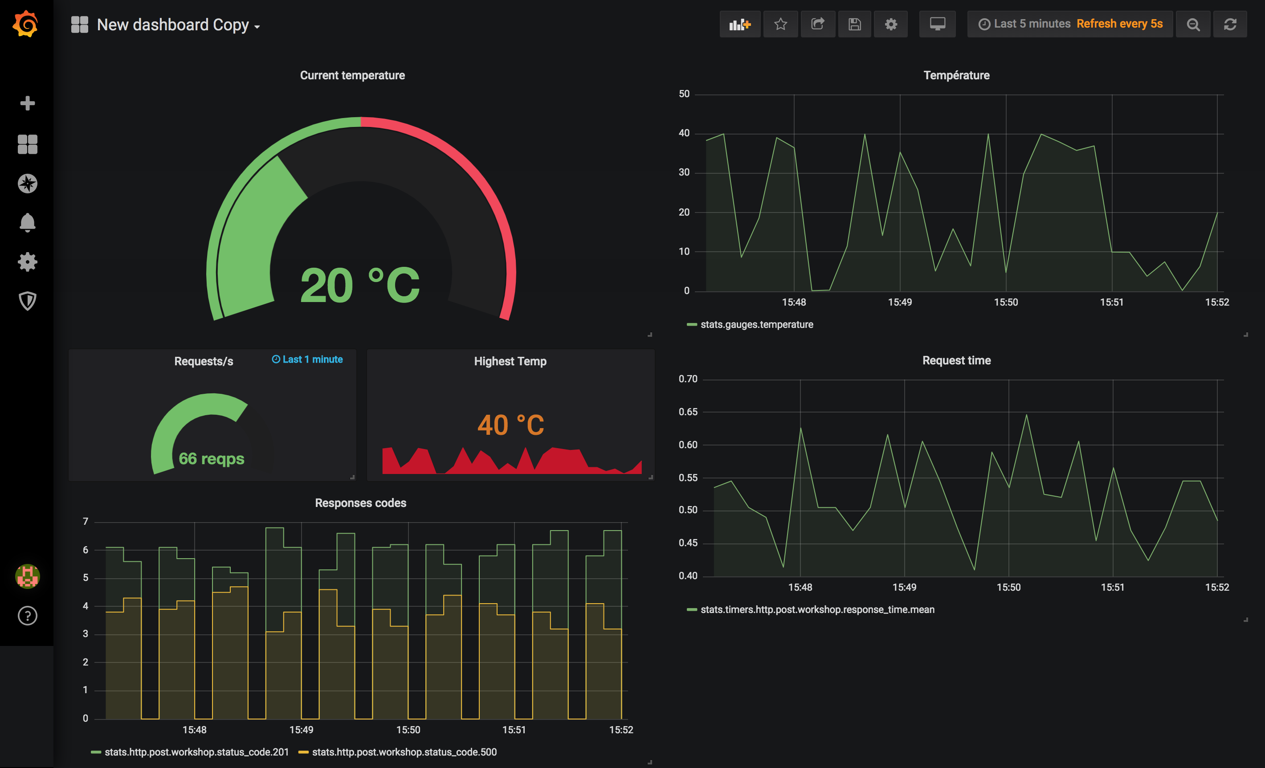The image size is (1265, 768).
Task: Cycle view mode with monitor icon
Action: tap(937, 24)
